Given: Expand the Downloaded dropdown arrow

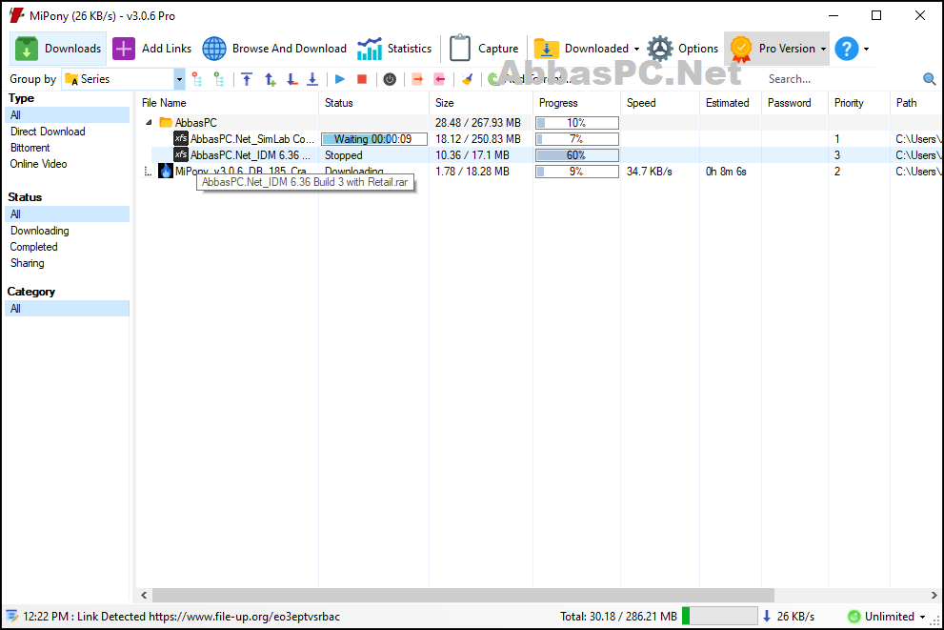Looking at the screenshot, I should click(x=636, y=50).
